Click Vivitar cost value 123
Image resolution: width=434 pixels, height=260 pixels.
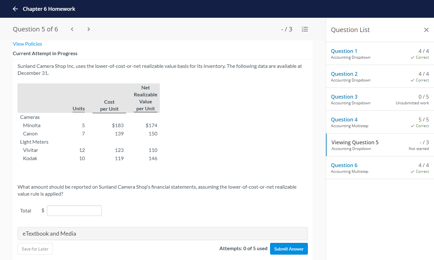(119, 150)
